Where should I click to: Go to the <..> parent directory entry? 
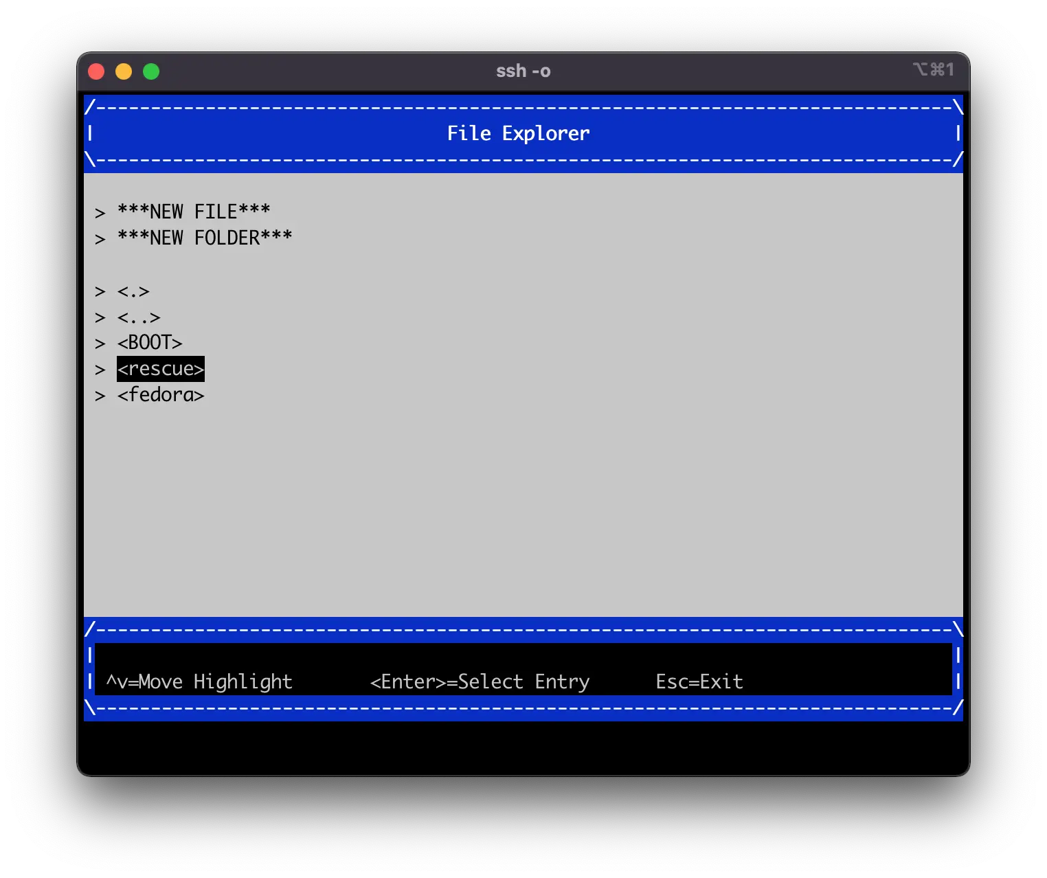coord(139,317)
